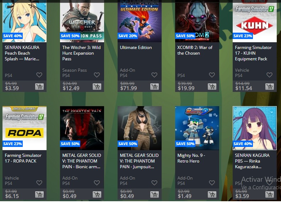281x203 pixels.
Task: Add DC Universe Ultimate Edition to cart
Action: 155,87
